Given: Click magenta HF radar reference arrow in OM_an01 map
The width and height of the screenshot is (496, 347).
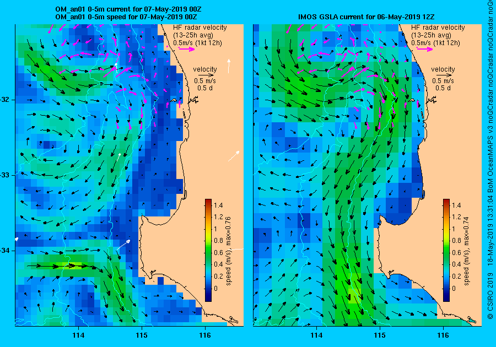Looking at the screenshot, I should point(187,49).
